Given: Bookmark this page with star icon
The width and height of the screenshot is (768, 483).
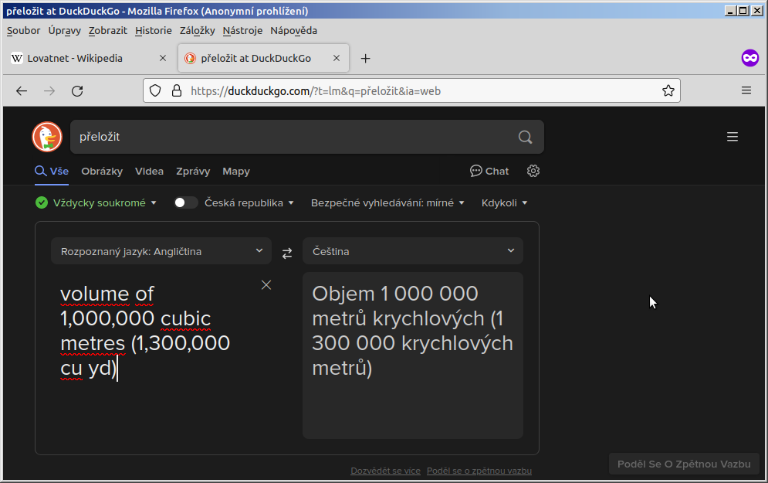Looking at the screenshot, I should pos(668,90).
